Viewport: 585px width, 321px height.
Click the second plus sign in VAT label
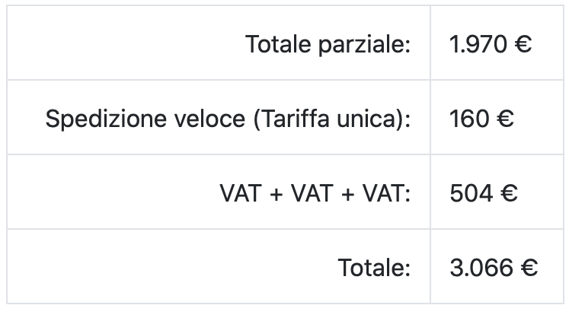point(347,195)
